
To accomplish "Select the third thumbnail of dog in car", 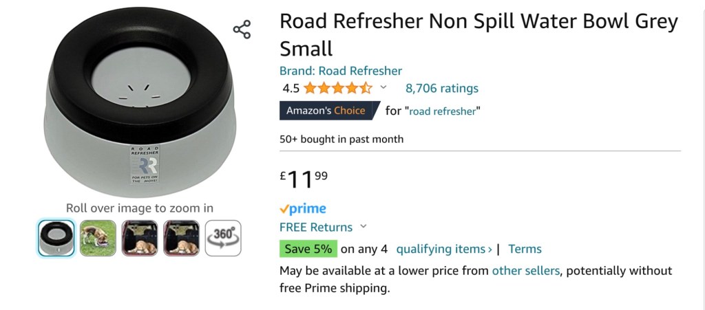I will (x=140, y=238).
